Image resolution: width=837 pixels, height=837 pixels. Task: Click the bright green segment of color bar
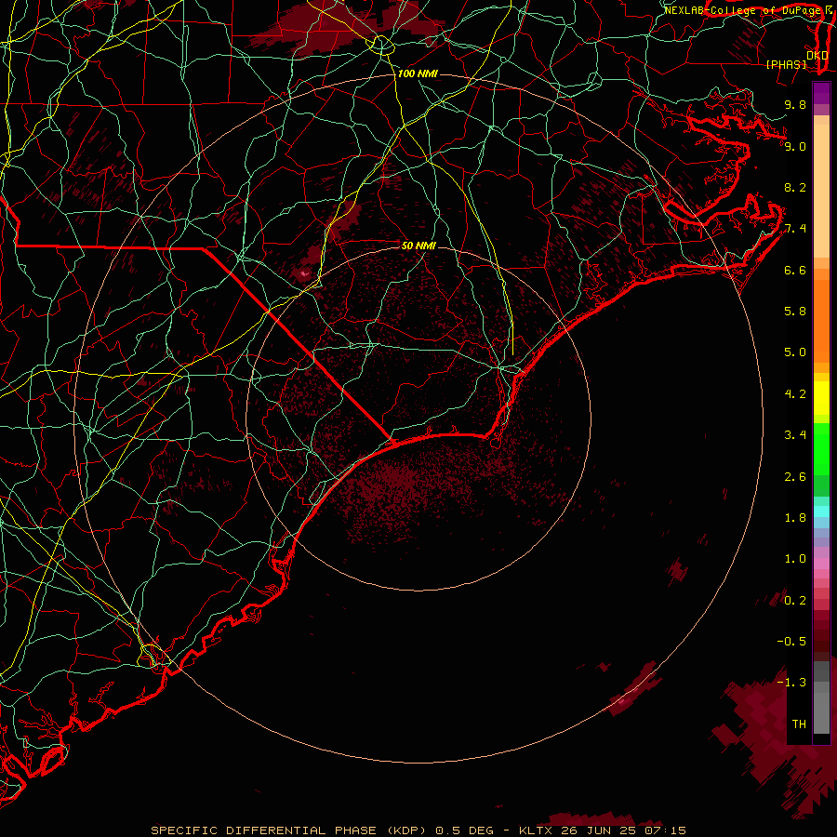point(821,448)
